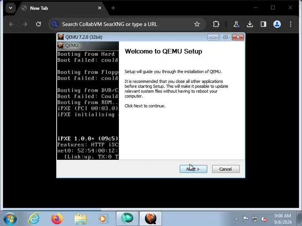Image resolution: width=302 pixels, height=226 pixels.
Task: Click the search magnifier icon in address bar
Action: click(54, 24)
